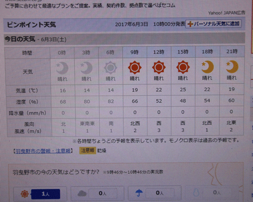Open 羽曳野市の警報・注意報 link

43,151
